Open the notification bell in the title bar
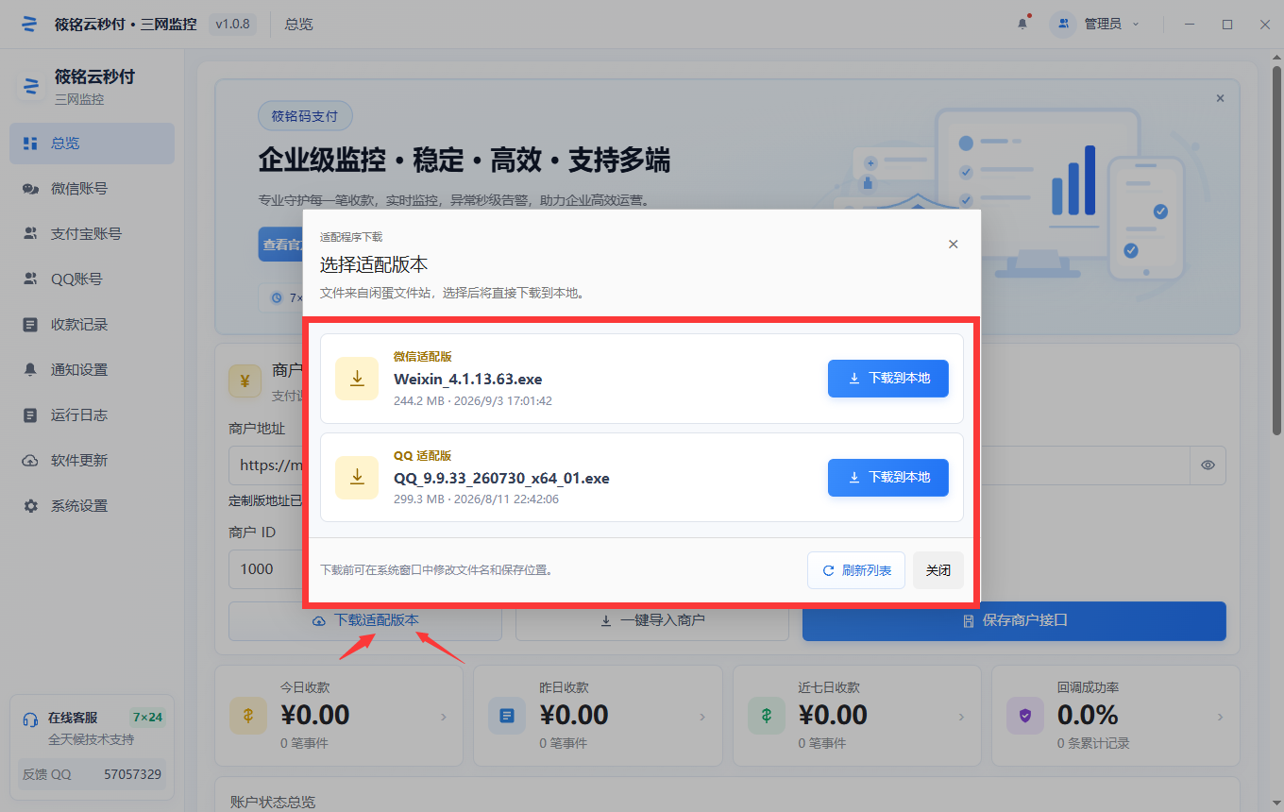The width and height of the screenshot is (1284, 812). pyautogui.click(x=1022, y=24)
